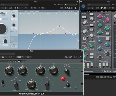Click the COPY button in Pultec toolbar
The height and width of the screenshot is (96, 116).
(20, 61)
